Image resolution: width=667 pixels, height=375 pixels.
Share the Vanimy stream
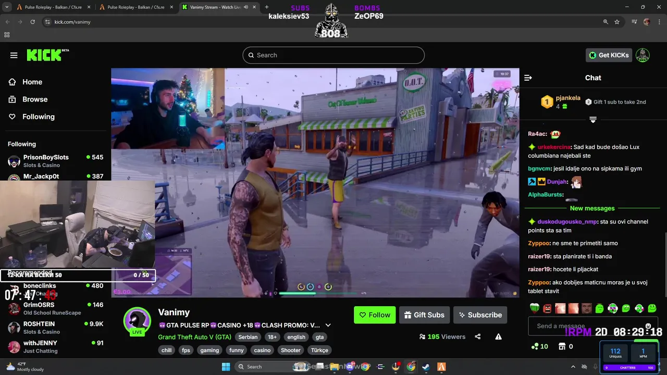click(x=478, y=336)
